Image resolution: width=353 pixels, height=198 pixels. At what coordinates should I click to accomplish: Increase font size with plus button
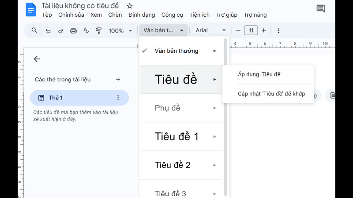[x=263, y=30]
